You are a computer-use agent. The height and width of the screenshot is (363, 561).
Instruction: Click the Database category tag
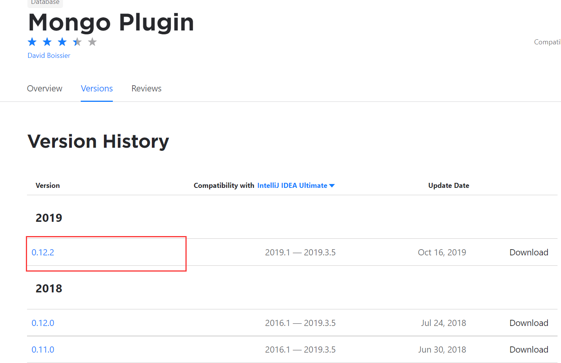[x=45, y=2]
